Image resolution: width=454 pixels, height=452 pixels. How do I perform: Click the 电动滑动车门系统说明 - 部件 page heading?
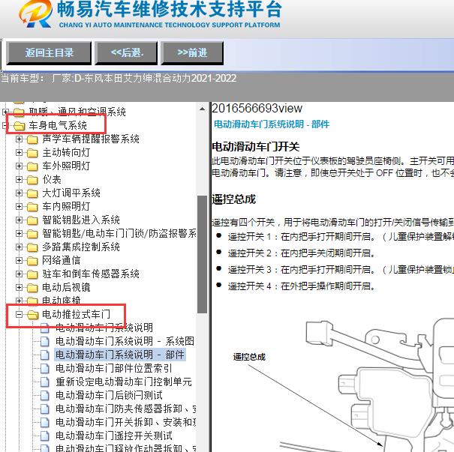pos(272,124)
